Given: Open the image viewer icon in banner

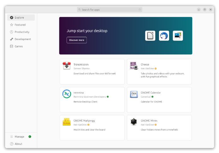Looking at the screenshot, I should [178, 36].
